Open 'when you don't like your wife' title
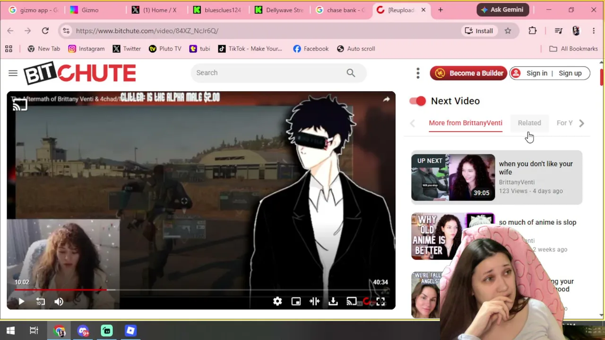 pos(536,168)
